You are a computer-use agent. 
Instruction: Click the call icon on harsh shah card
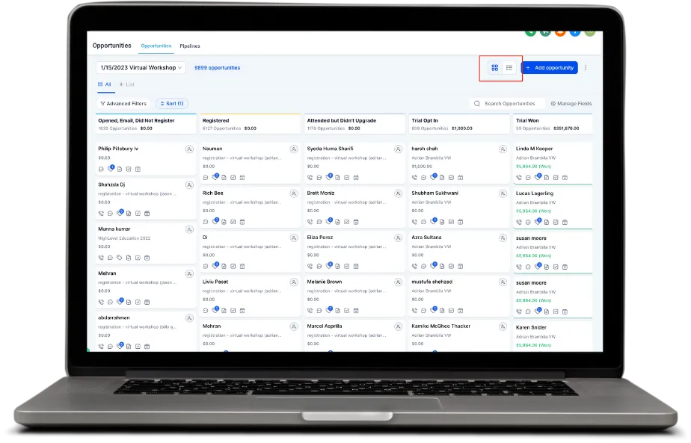point(415,178)
